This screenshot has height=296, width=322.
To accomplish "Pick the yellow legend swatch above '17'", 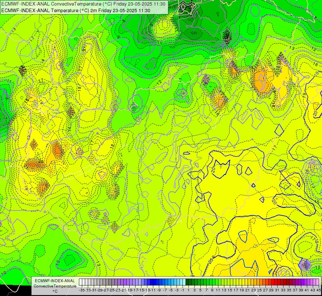I will click(x=235, y=282).
